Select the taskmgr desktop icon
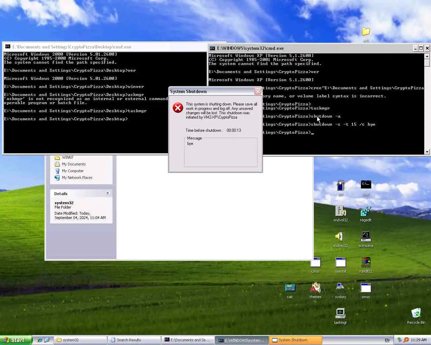431x345 pixels. click(340, 316)
